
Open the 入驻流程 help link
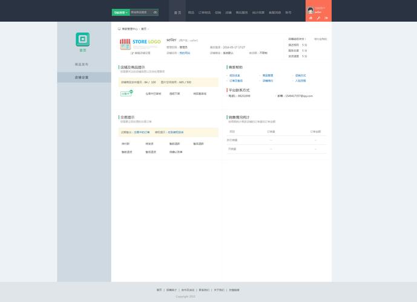pos(300,80)
